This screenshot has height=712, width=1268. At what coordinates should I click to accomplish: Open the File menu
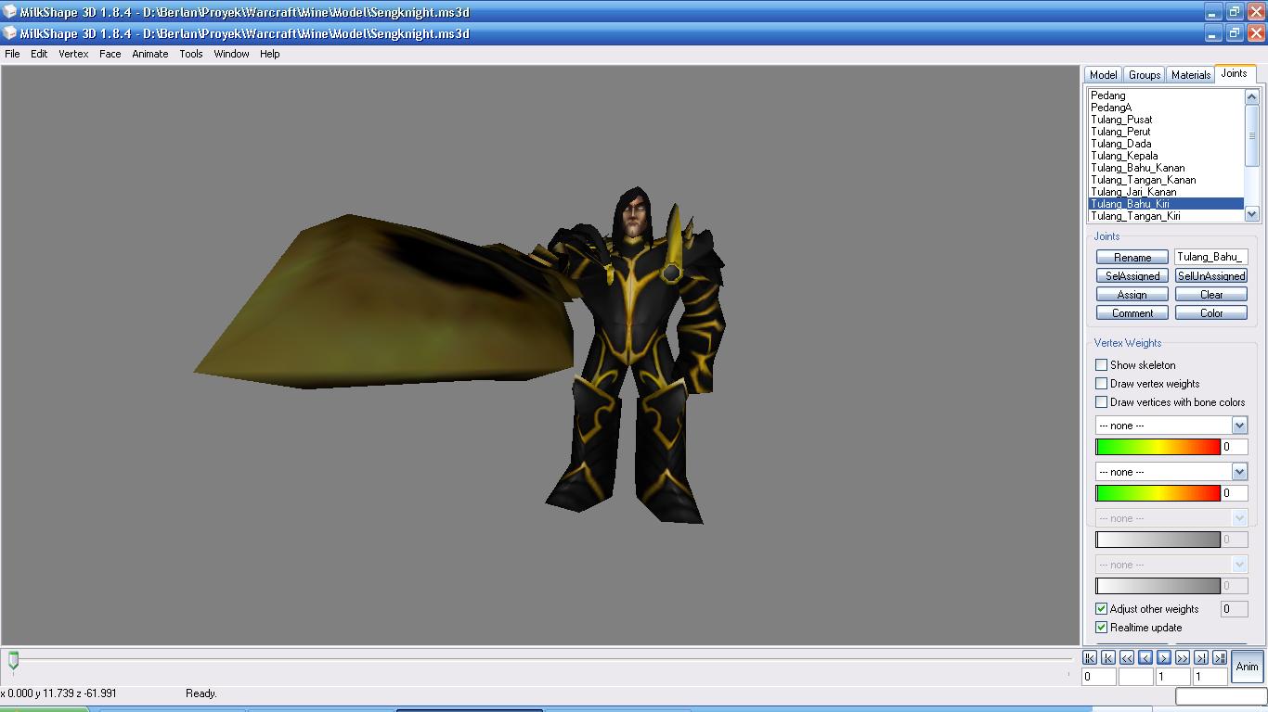click(12, 54)
